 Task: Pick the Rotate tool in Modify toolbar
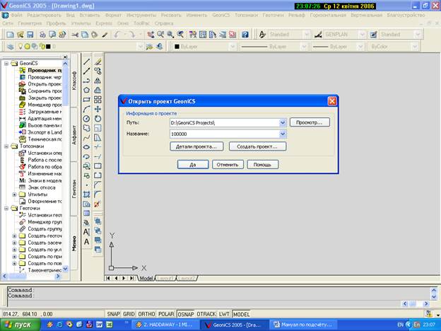click(x=98, y=119)
